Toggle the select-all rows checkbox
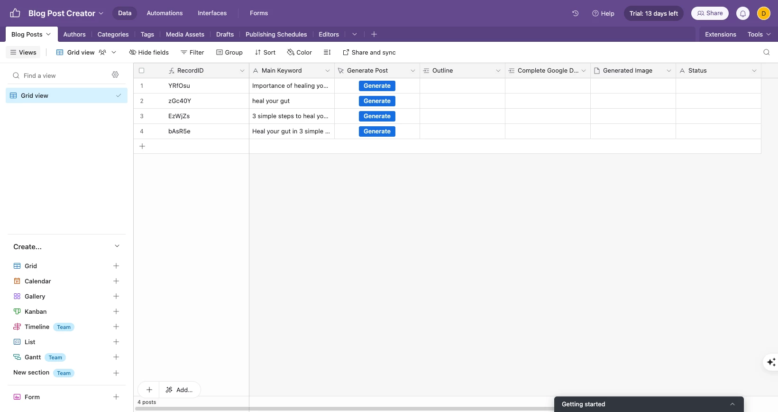 (141, 70)
